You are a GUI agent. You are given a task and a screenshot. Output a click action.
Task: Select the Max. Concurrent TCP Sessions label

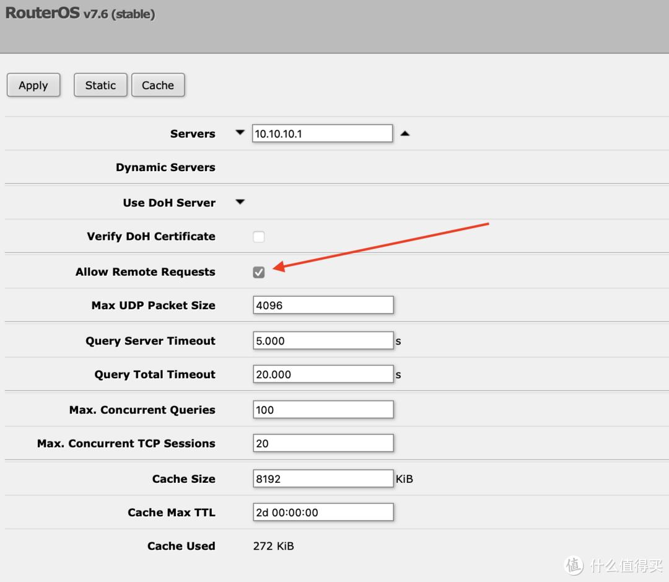pos(126,443)
